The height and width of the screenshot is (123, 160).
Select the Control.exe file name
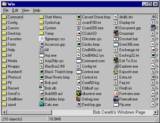coord(91,72)
